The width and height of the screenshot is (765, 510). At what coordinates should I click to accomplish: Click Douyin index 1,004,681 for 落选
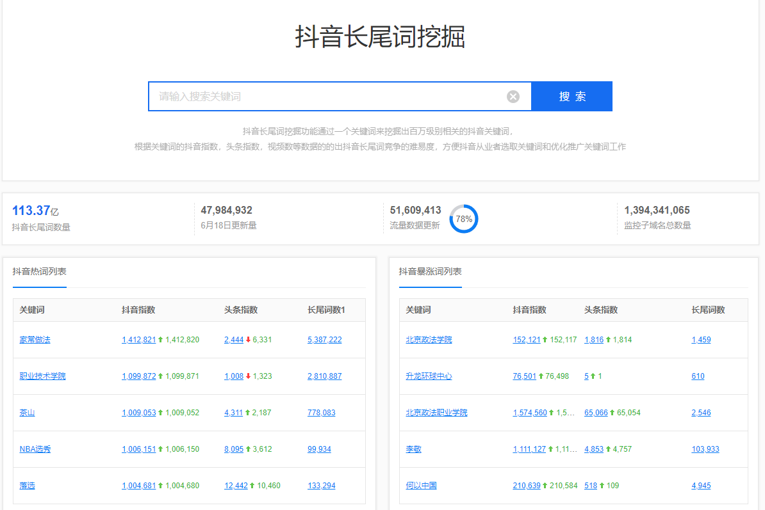pyautogui.click(x=138, y=486)
